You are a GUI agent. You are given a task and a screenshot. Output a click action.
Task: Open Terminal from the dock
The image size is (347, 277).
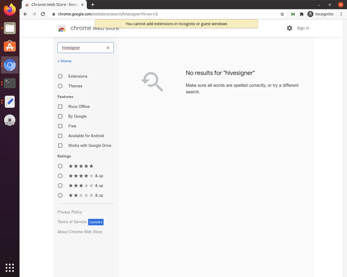point(10,83)
